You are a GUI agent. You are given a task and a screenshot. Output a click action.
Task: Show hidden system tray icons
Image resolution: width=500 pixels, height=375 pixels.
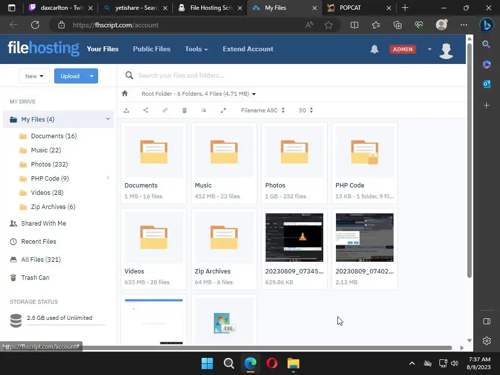tap(412, 363)
